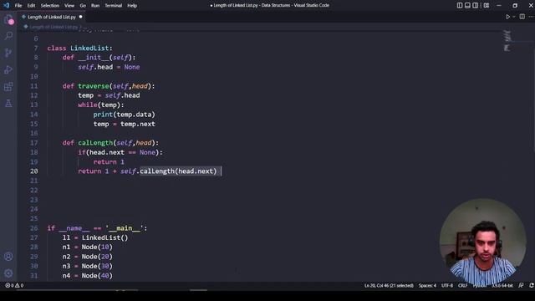This screenshot has width=535, height=301.
Task: Click '__main__' string on line 26
Action: pyautogui.click(x=125, y=228)
